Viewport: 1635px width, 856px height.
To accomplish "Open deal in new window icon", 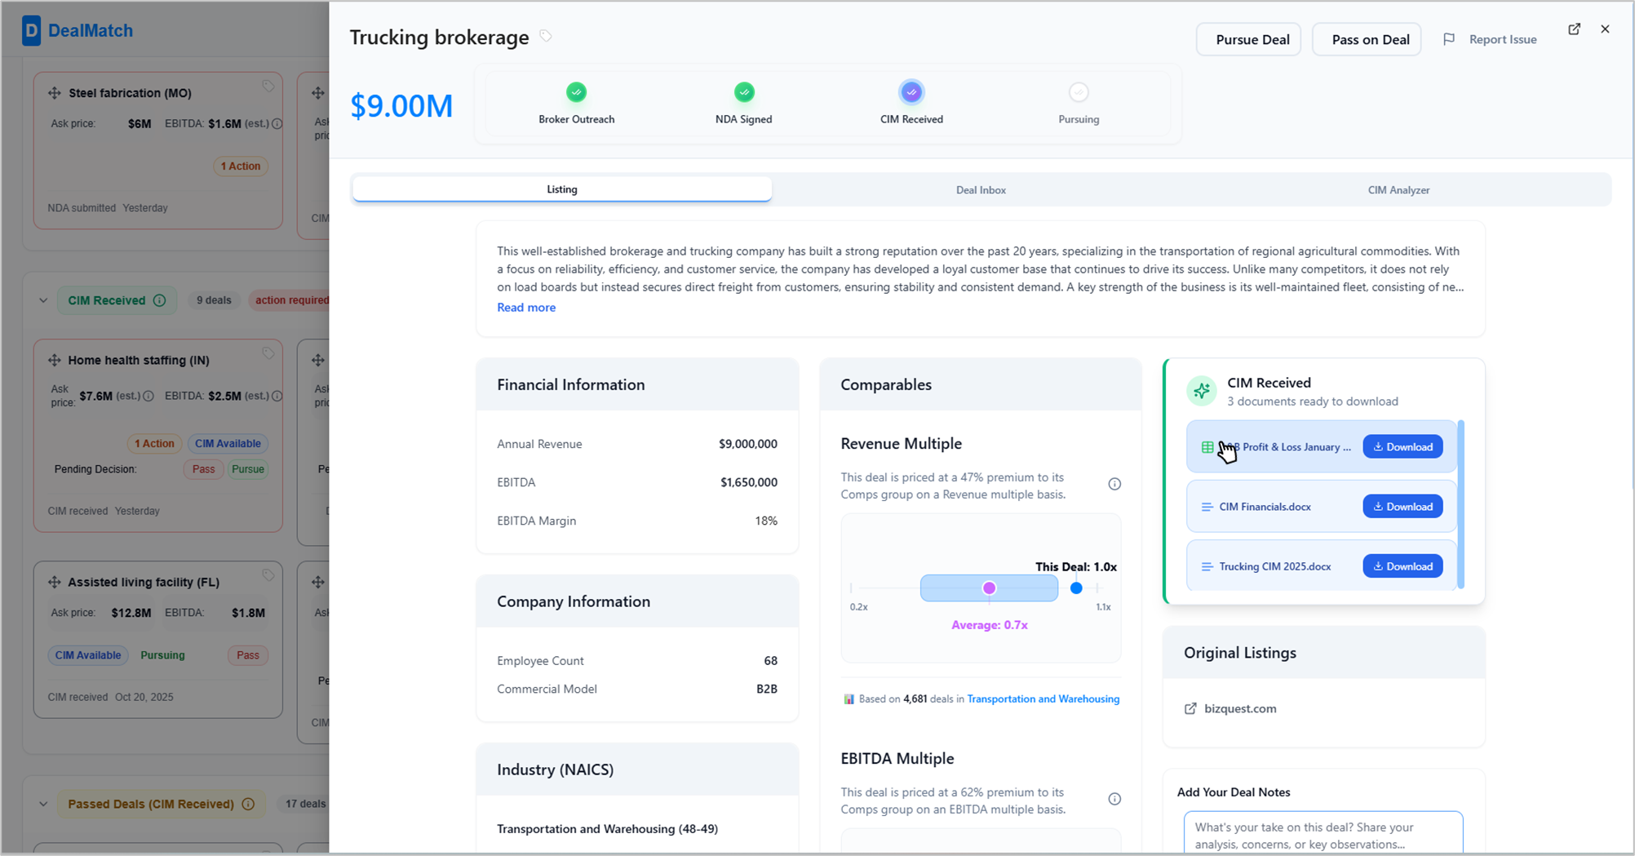I will (1574, 29).
